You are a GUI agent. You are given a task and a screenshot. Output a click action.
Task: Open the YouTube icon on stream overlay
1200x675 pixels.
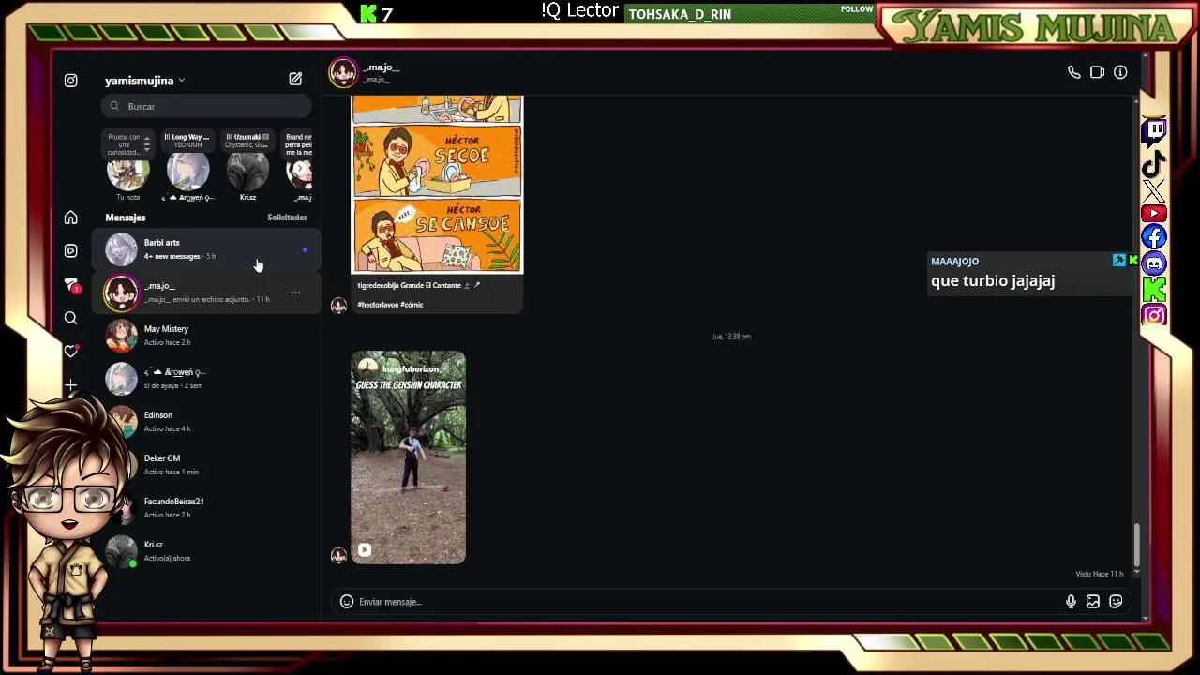point(1154,214)
